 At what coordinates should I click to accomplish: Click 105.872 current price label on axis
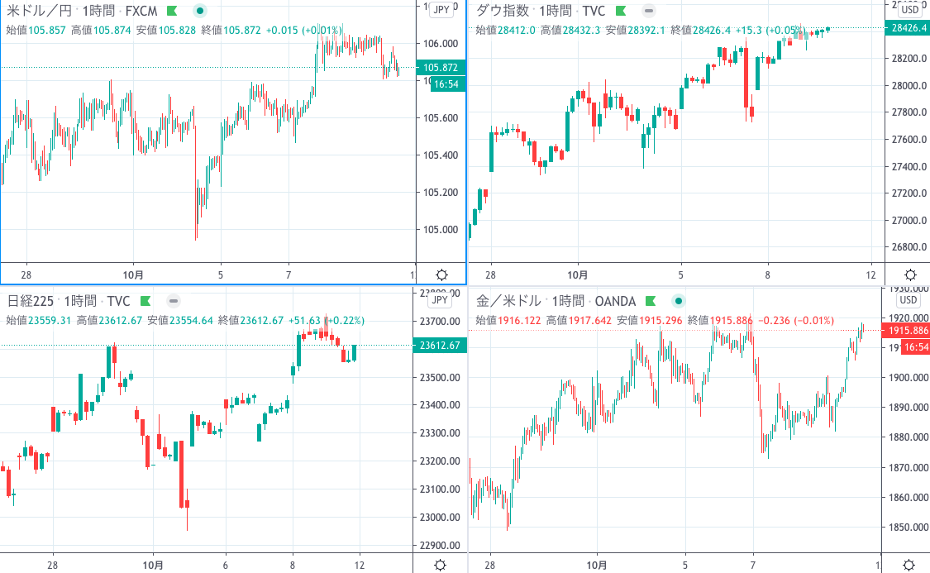tap(441, 68)
